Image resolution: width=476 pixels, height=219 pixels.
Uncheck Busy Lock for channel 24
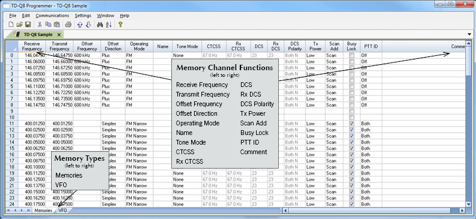(x=352, y=204)
